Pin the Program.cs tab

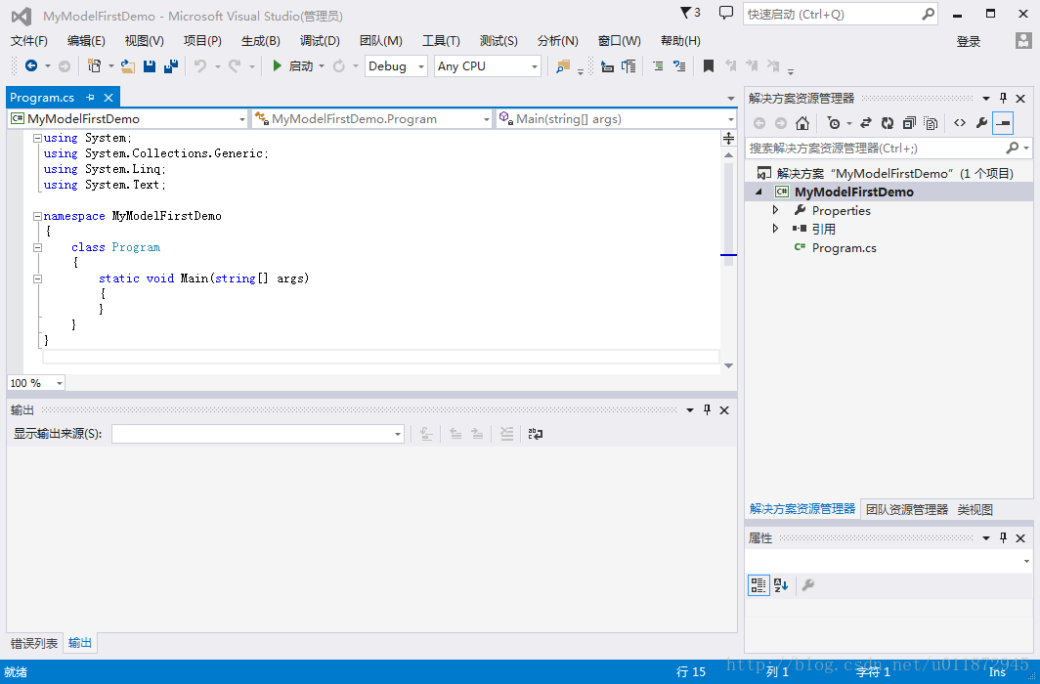tap(90, 98)
